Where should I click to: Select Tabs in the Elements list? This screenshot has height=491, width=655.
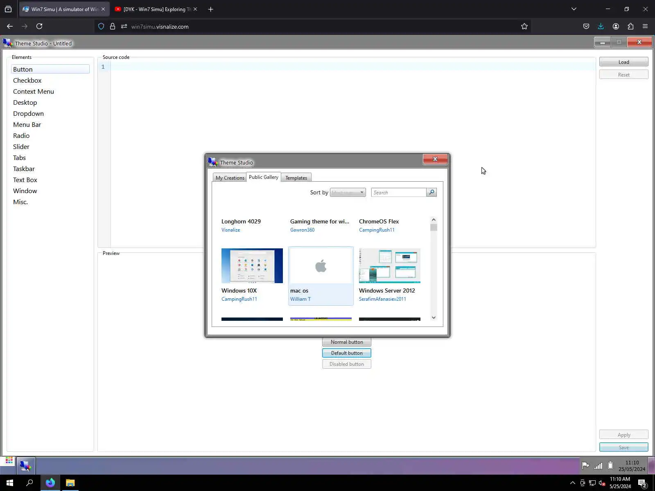(x=50, y=158)
